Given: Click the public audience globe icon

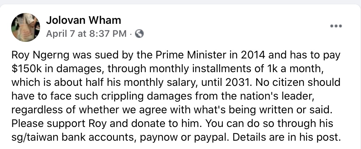Looking at the screenshot, I should (x=139, y=34).
